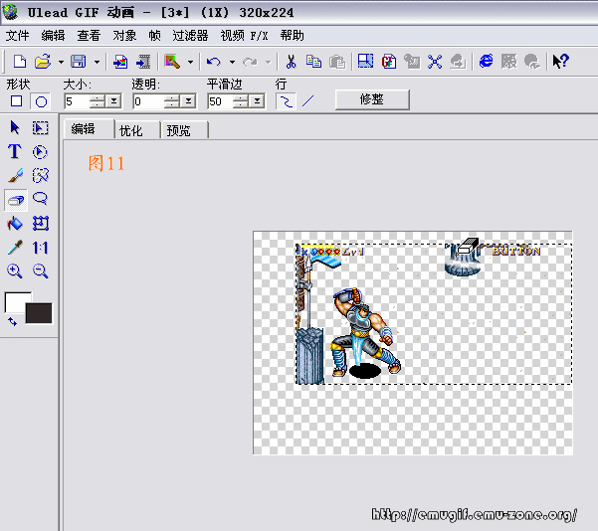Select the Zoom out magnifier
This screenshot has width=598, height=531.
pos(40,271)
